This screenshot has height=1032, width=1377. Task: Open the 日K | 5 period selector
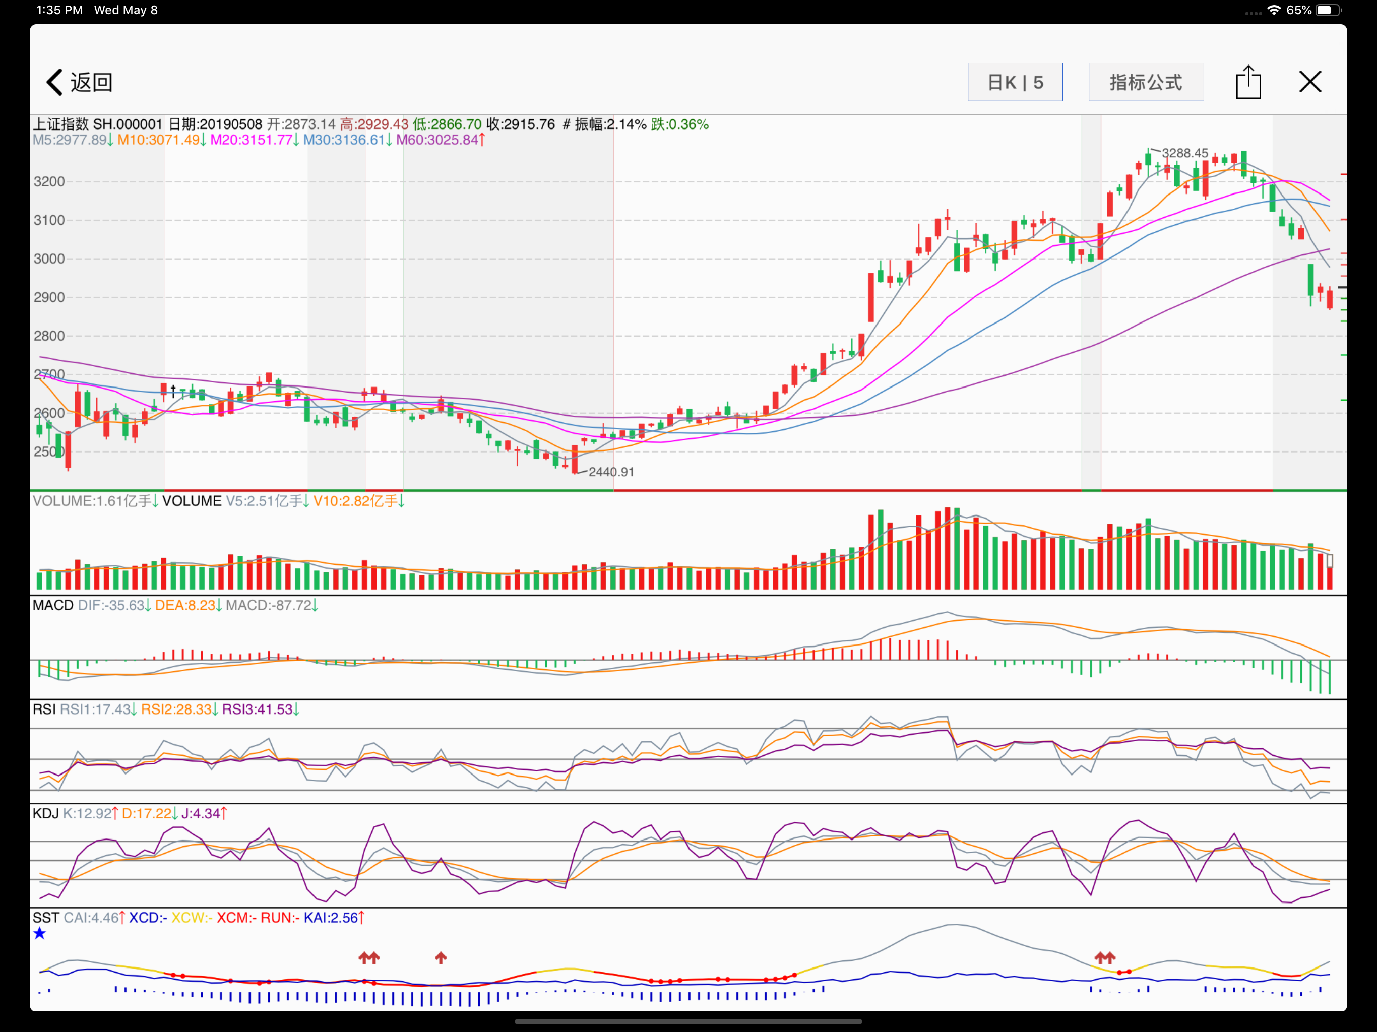[1015, 82]
